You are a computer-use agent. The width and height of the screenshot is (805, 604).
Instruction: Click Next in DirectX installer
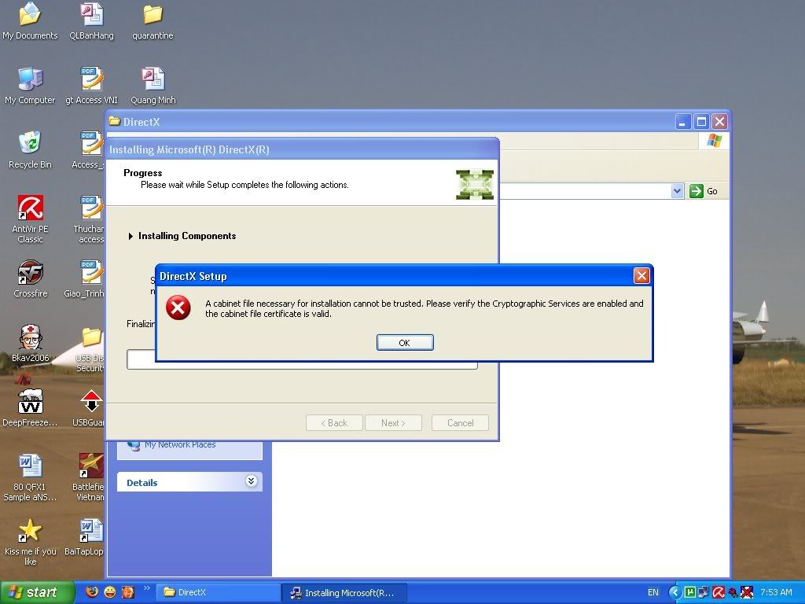click(393, 422)
